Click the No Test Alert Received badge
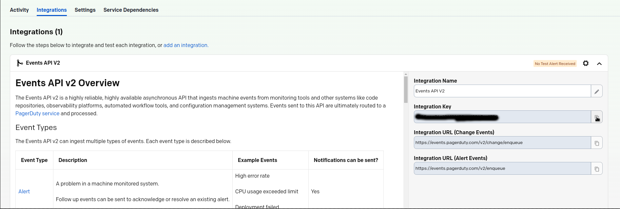The image size is (620, 209). pos(555,64)
